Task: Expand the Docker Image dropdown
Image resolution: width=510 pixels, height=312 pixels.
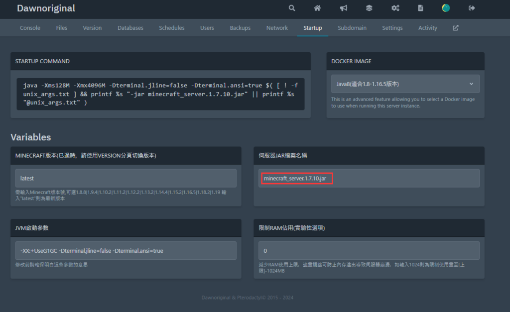Action: (405, 84)
